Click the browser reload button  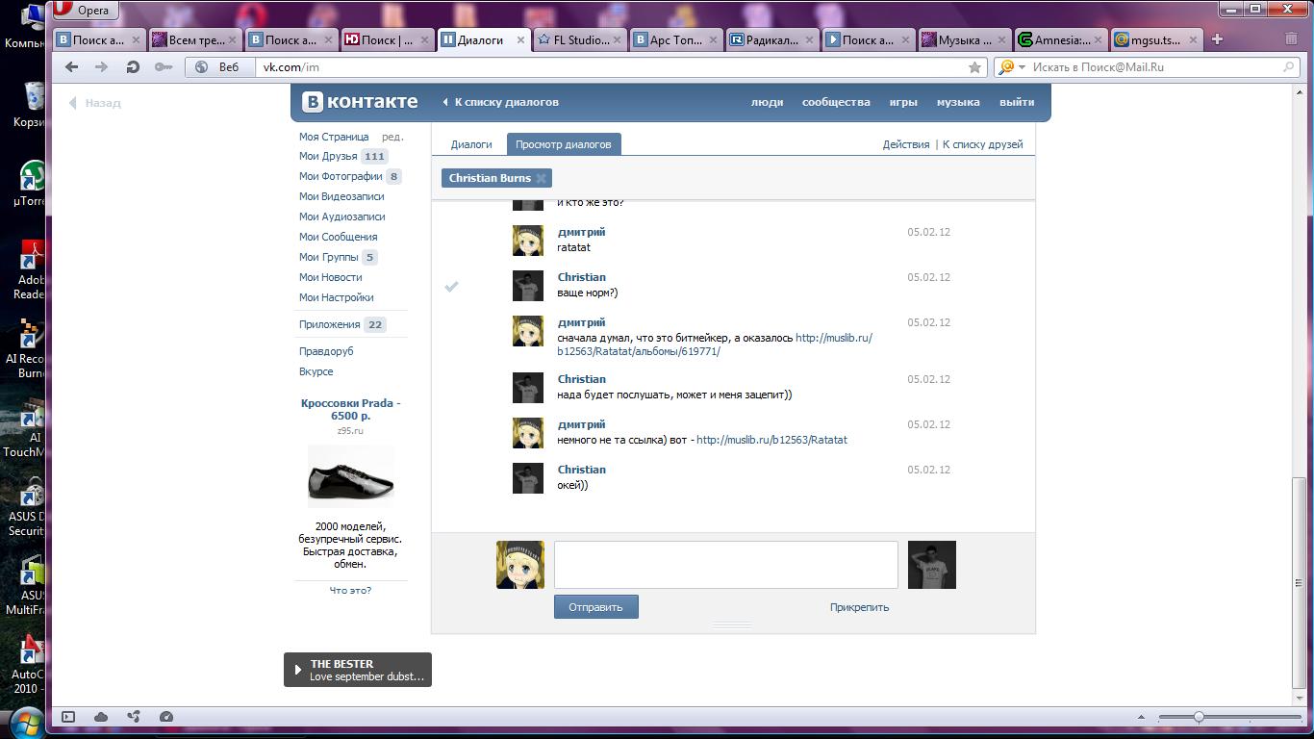[x=133, y=67]
